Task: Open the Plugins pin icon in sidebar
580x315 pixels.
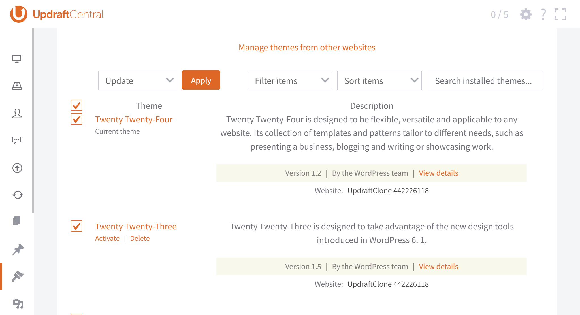Action: click(18, 250)
